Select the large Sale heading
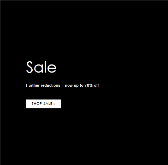The height and width of the screenshot is (165, 168). pos(41,67)
